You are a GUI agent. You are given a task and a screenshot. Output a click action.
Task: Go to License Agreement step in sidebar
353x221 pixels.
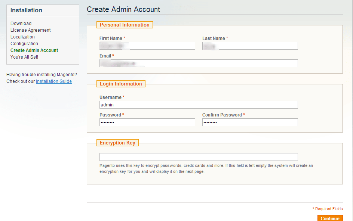[x=31, y=30]
